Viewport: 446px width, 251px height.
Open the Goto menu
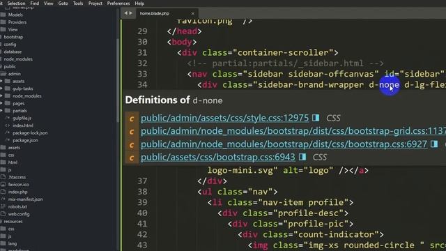click(63, 3)
